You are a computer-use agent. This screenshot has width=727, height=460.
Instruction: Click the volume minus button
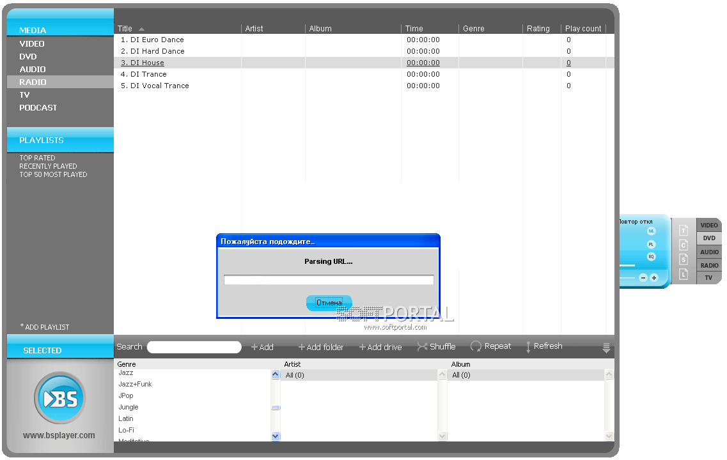pos(643,278)
